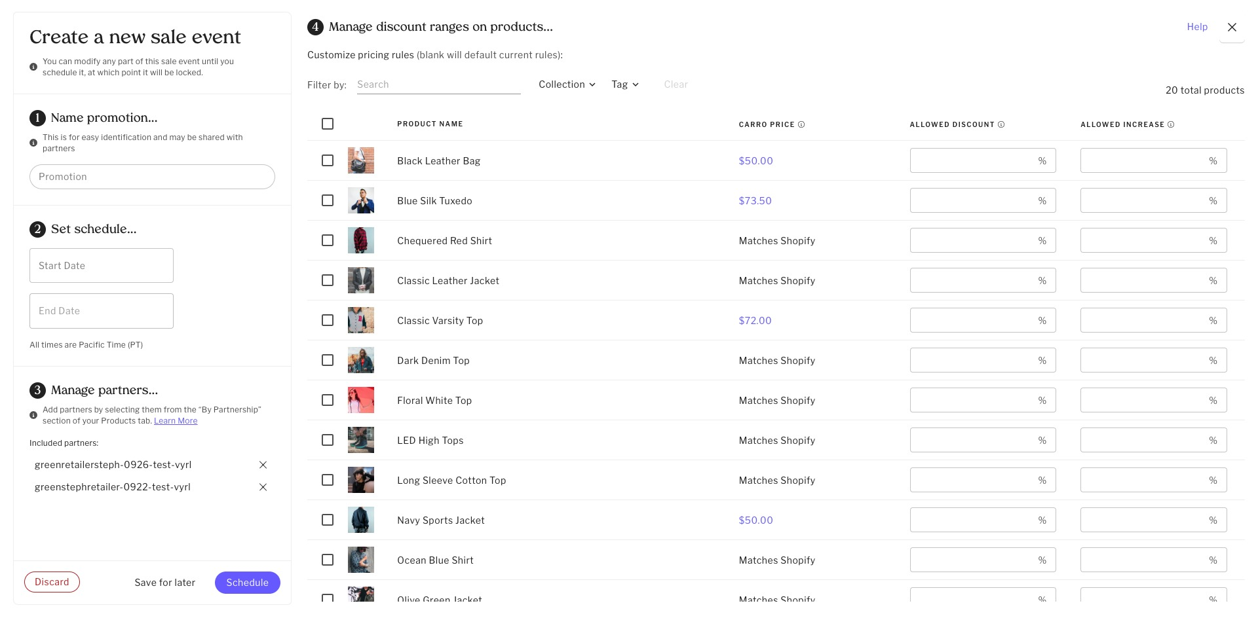
Task: Follow the Learn More link
Action: pyautogui.click(x=176, y=421)
